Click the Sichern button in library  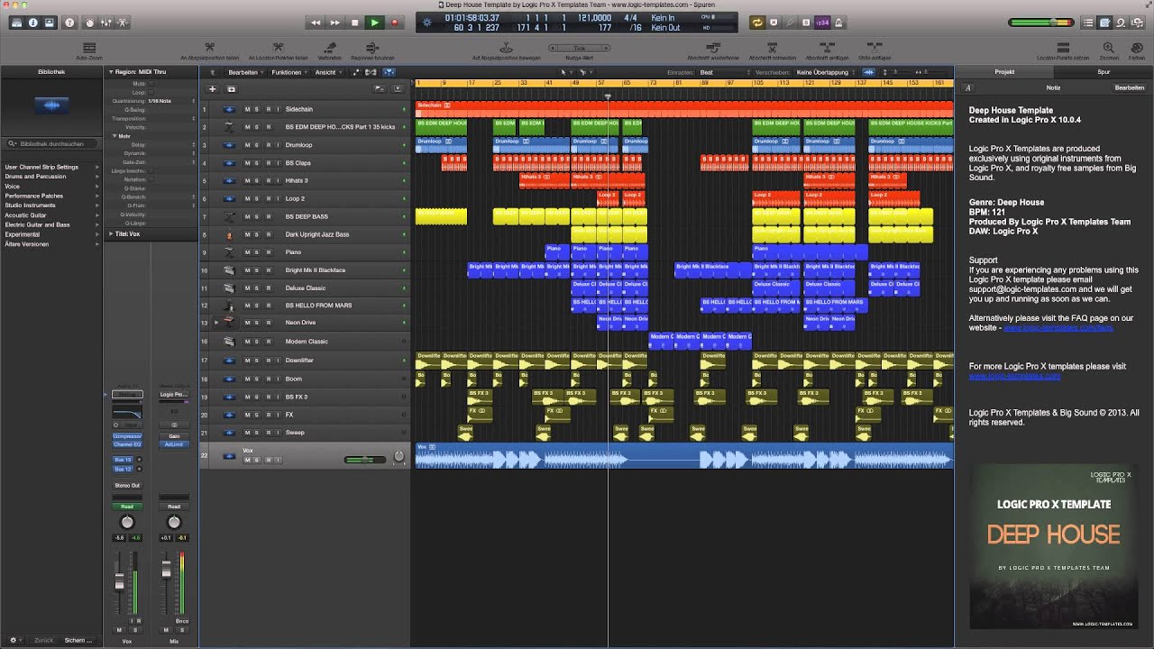point(77,640)
